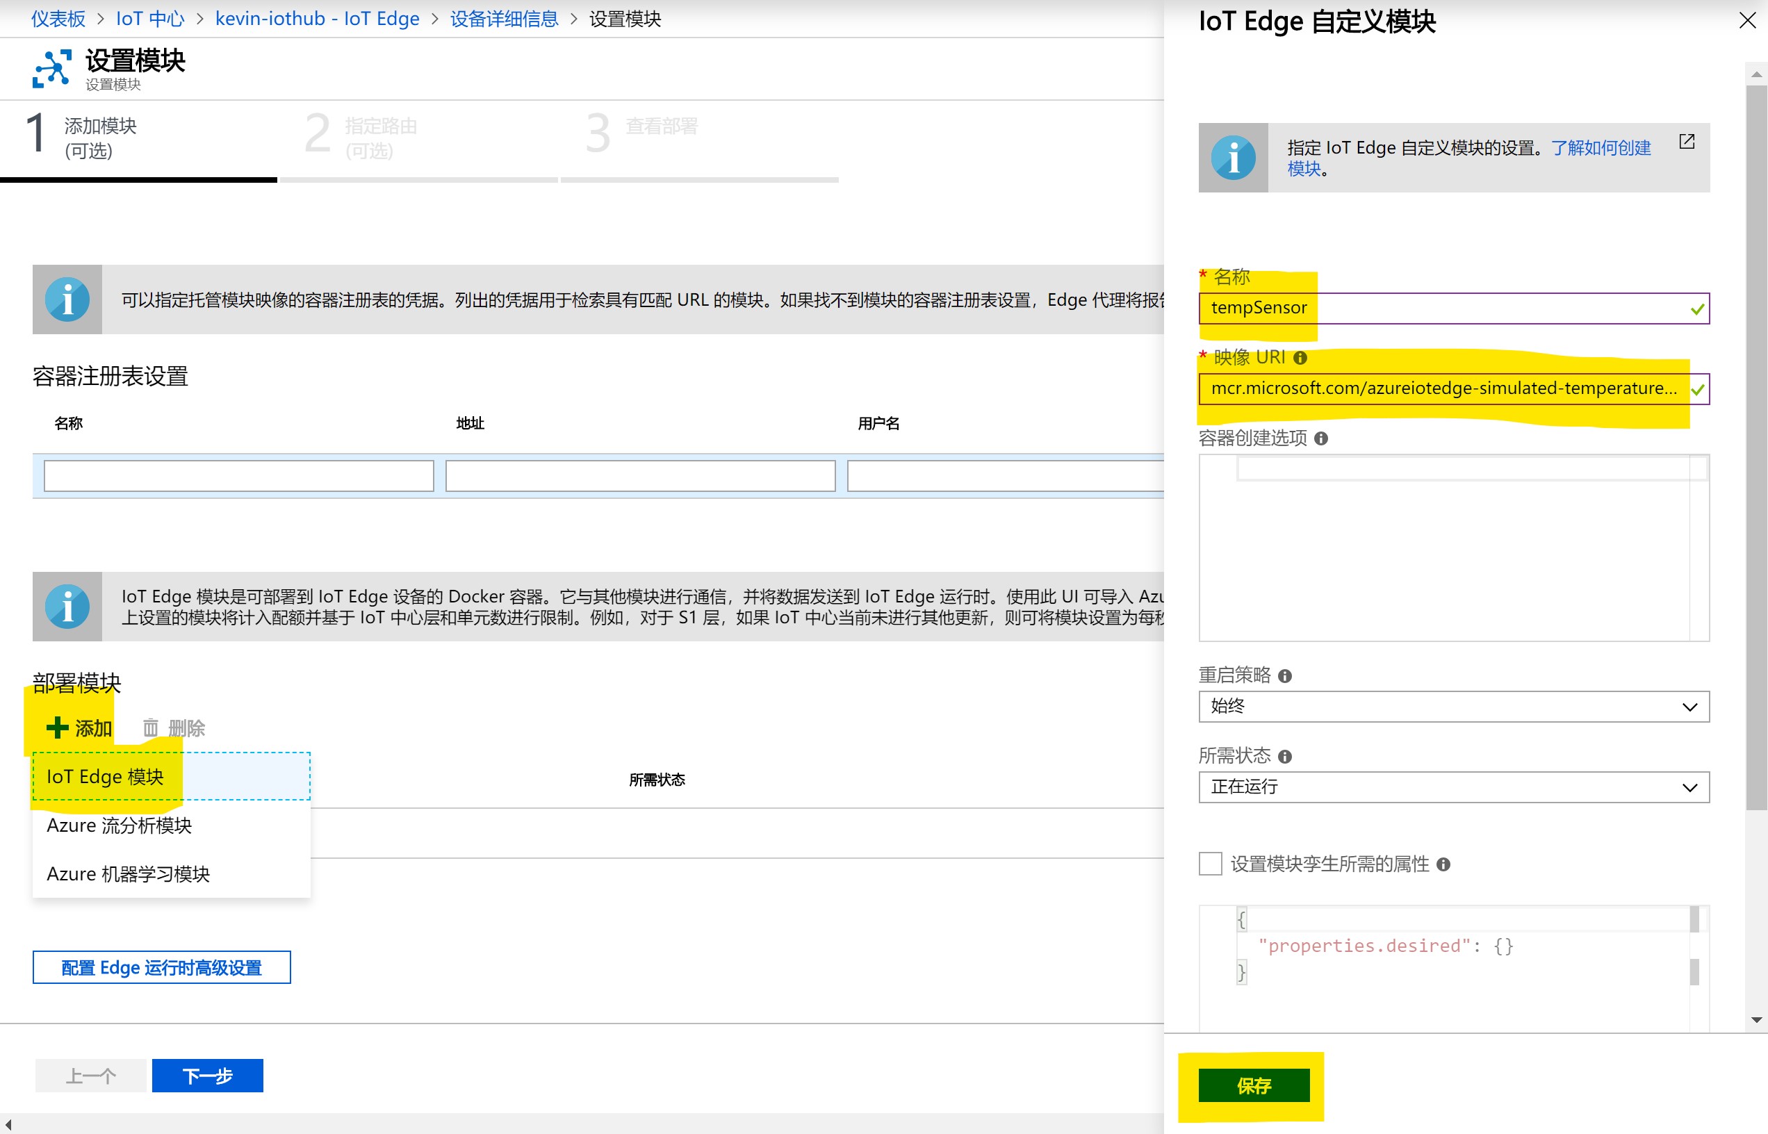The height and width of the screenshot is (1134, 1768).
Task: Click the 容器创建选项 editor area
Action: [x=1454, y=548]
